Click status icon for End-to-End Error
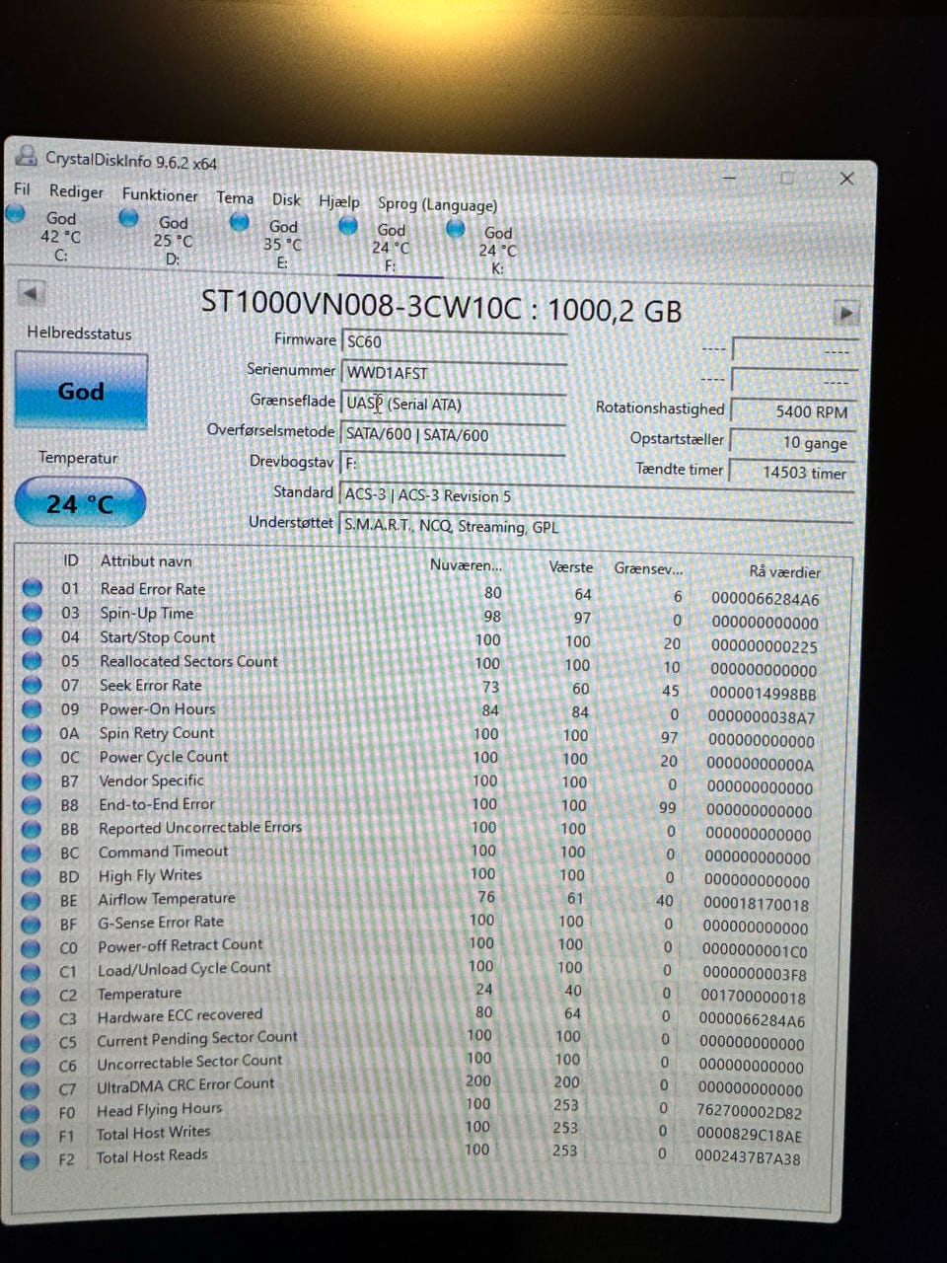The image size is (947, 1263). point(32,805)
